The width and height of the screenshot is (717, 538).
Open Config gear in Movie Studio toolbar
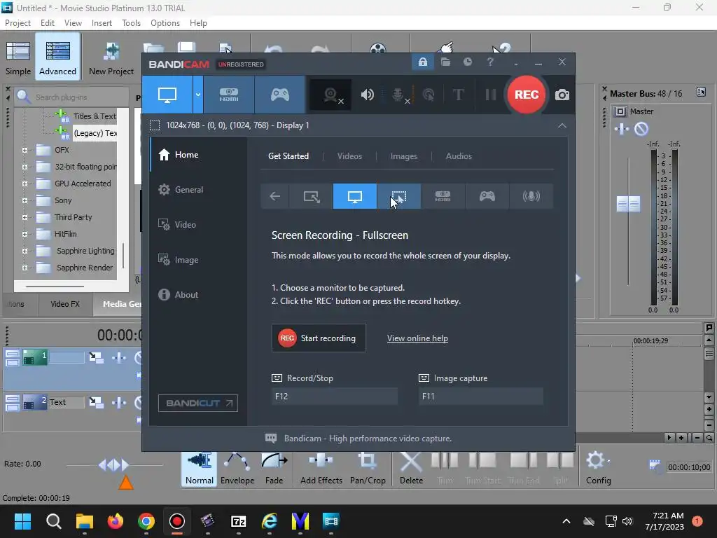(x=598, y=469)
